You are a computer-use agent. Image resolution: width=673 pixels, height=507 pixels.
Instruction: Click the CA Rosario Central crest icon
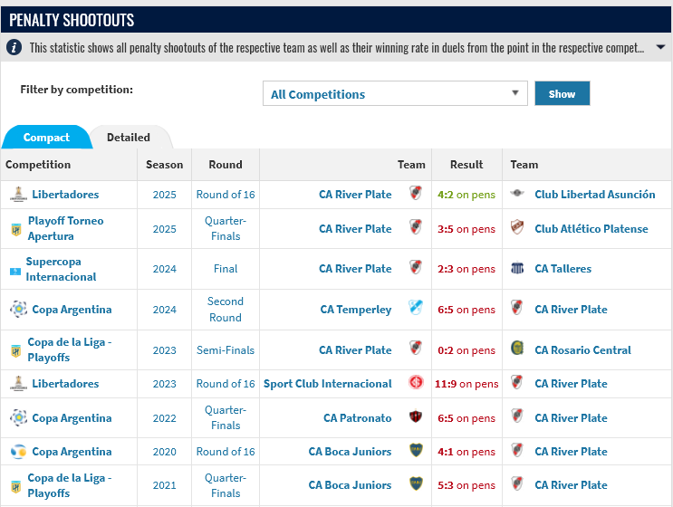click(x=517, y=348)
